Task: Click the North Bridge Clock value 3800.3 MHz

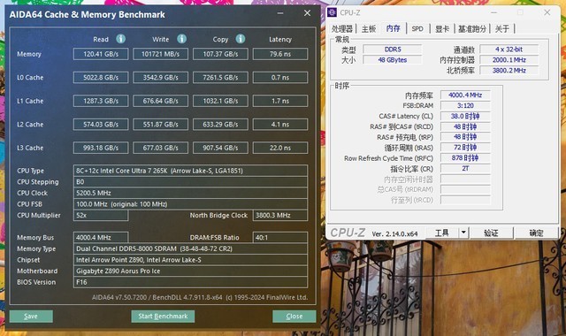Action: [x=280, y=216]
